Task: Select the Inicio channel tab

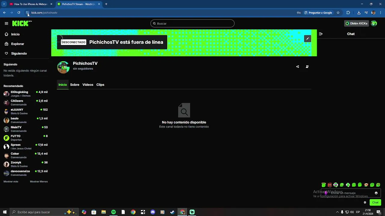Action: 63,85
